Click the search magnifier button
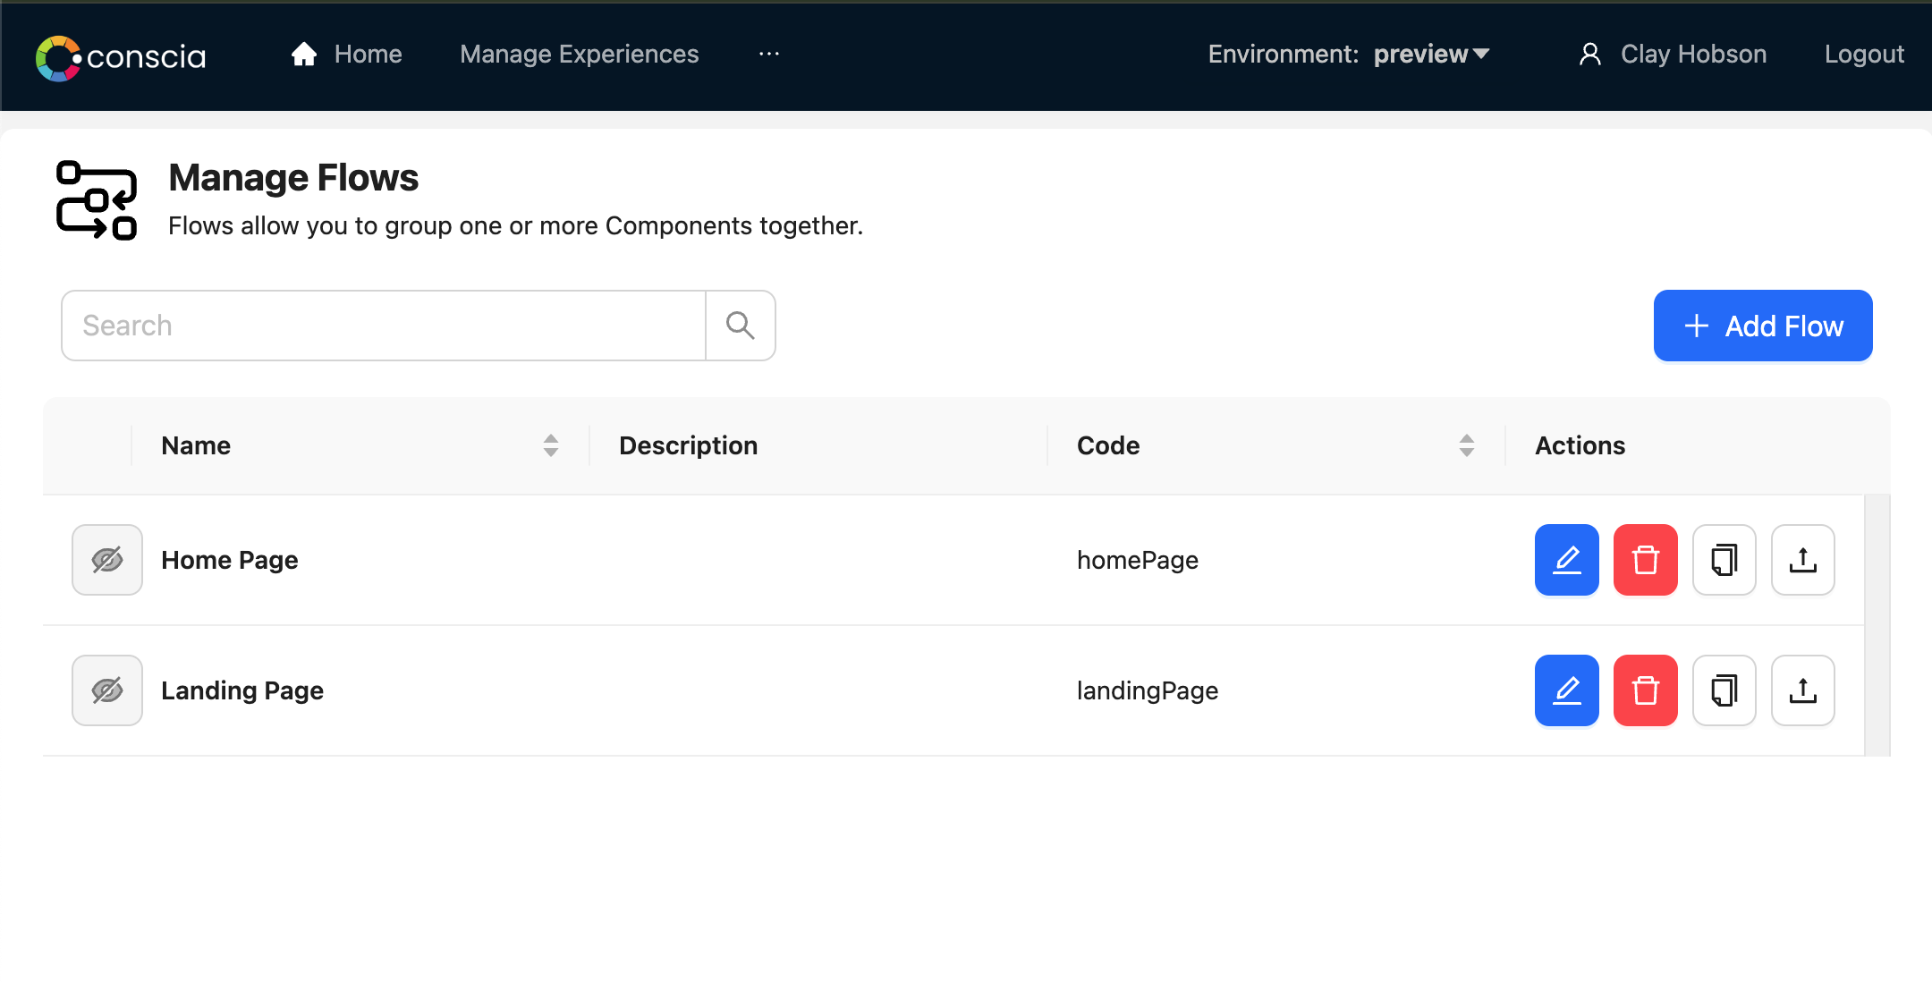The height and width of the screenshot is (982, 1932). [741, 326]
